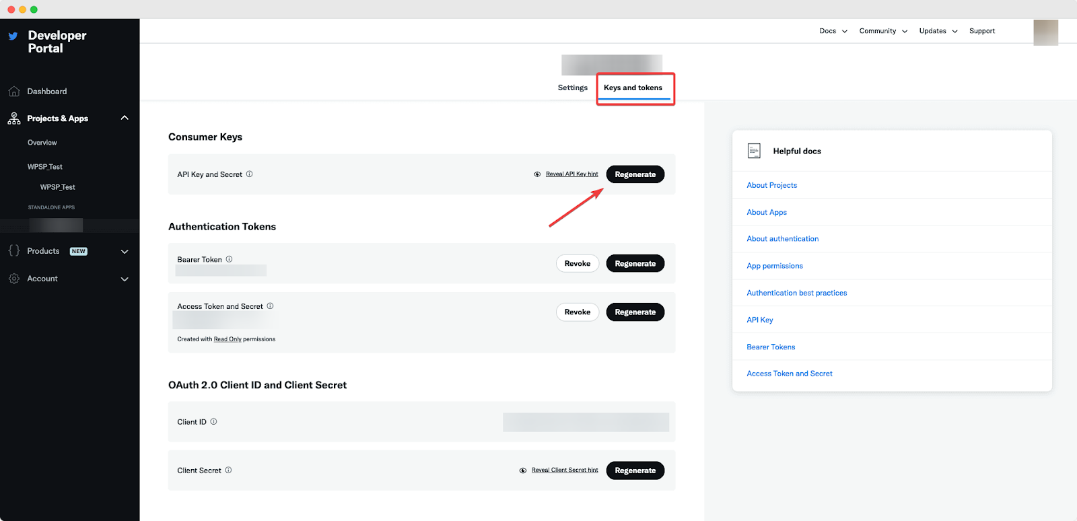1077x521 pixels.
Task: Open About Apps doc link
Action: (x=767, y=212)
